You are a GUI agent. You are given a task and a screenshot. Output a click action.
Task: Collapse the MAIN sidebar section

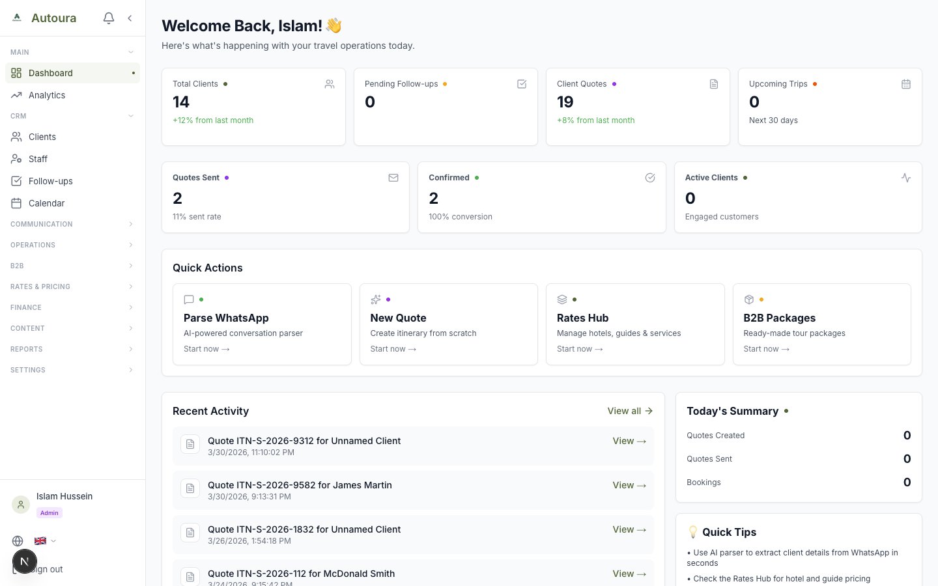(x=72, y=52)
